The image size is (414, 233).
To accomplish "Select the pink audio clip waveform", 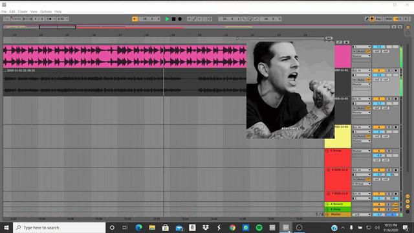I will [125, 56].
